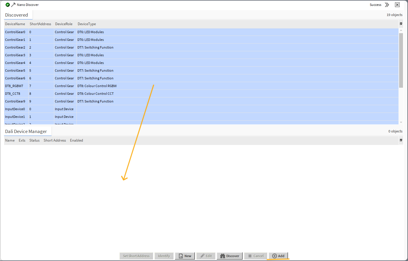This screenshot has width=408, height=261.
Task: Click the Success status text
Action: click(375, 5)
